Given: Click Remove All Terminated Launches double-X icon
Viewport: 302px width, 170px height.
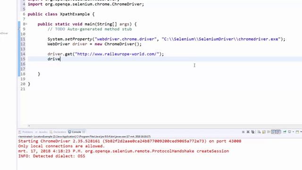Looking at the screenshot, I should tap(253, 132).
